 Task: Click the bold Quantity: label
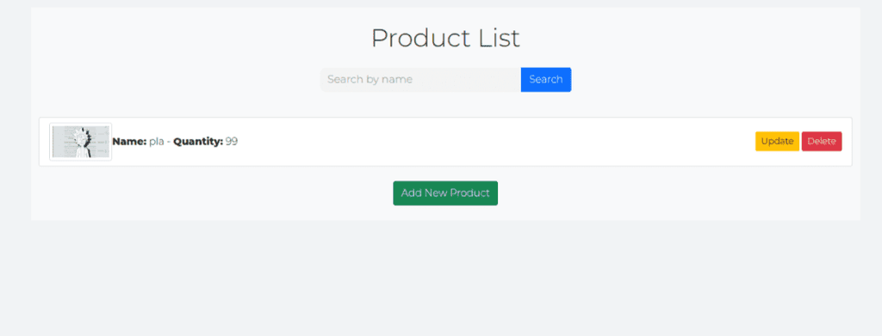click(x=198, y=141)
